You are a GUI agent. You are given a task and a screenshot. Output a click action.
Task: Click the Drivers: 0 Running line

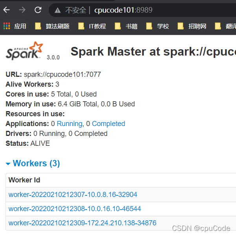click(57, 134)
